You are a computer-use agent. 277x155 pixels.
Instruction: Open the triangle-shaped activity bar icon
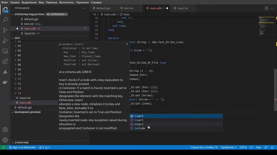5,72
